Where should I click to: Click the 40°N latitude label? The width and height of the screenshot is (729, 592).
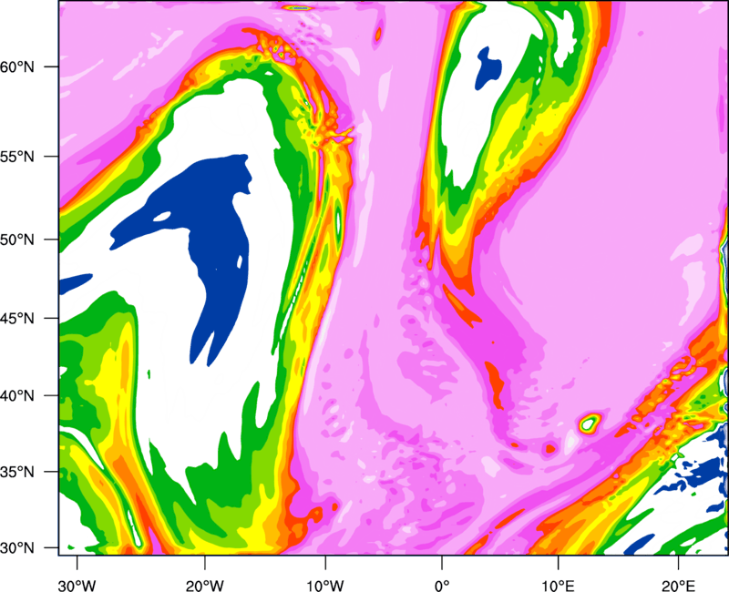click(x=17, y=396)
